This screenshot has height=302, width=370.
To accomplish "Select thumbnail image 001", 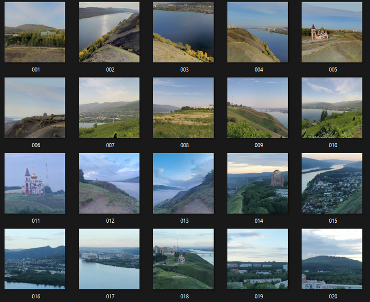I will coord(35,32).
